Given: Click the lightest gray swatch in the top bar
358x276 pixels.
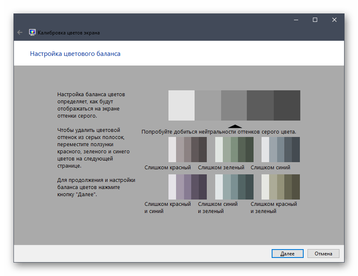Looking at the screenshot, I should point(182,105).
